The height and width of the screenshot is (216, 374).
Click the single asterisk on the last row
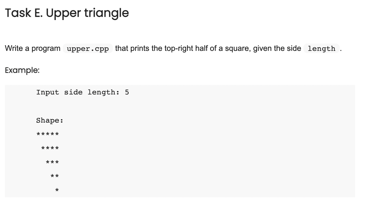[x=57, y=191]
